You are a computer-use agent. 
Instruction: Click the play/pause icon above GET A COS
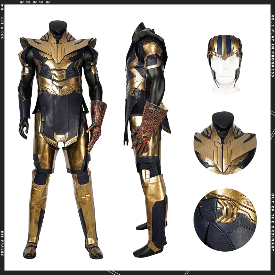(2, 8)
